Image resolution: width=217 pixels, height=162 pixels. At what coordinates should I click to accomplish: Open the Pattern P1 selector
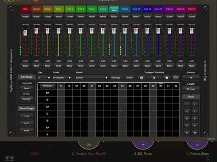click(191, 78)
